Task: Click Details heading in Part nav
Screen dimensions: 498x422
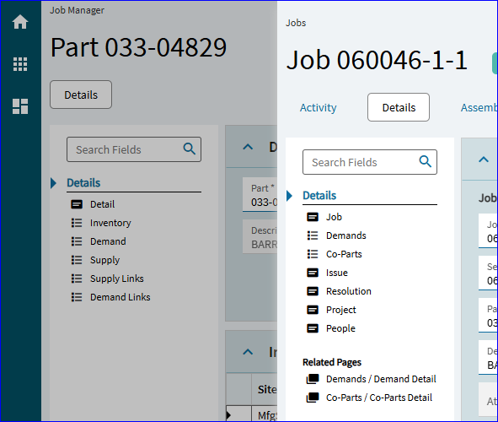Action: point(83,183)
